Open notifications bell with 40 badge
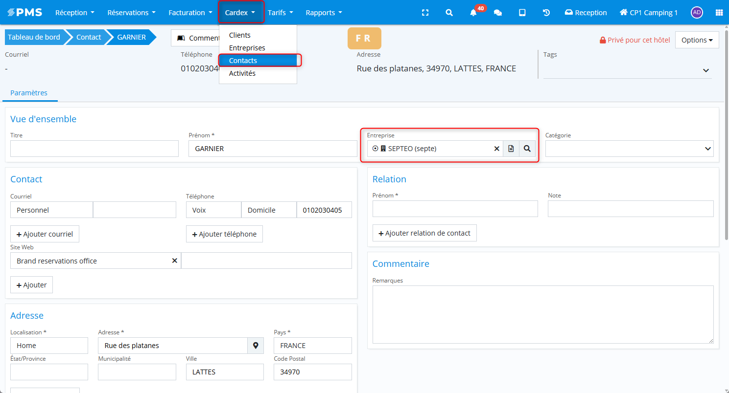729x393 pixels. click(473, 13)
